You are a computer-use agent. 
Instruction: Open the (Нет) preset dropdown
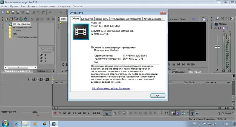click(63, 19)
